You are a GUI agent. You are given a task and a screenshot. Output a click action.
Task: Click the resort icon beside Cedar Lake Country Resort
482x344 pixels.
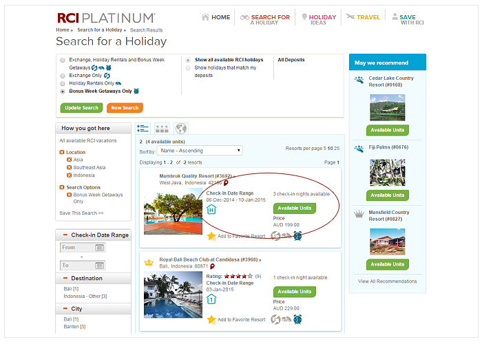359,80
